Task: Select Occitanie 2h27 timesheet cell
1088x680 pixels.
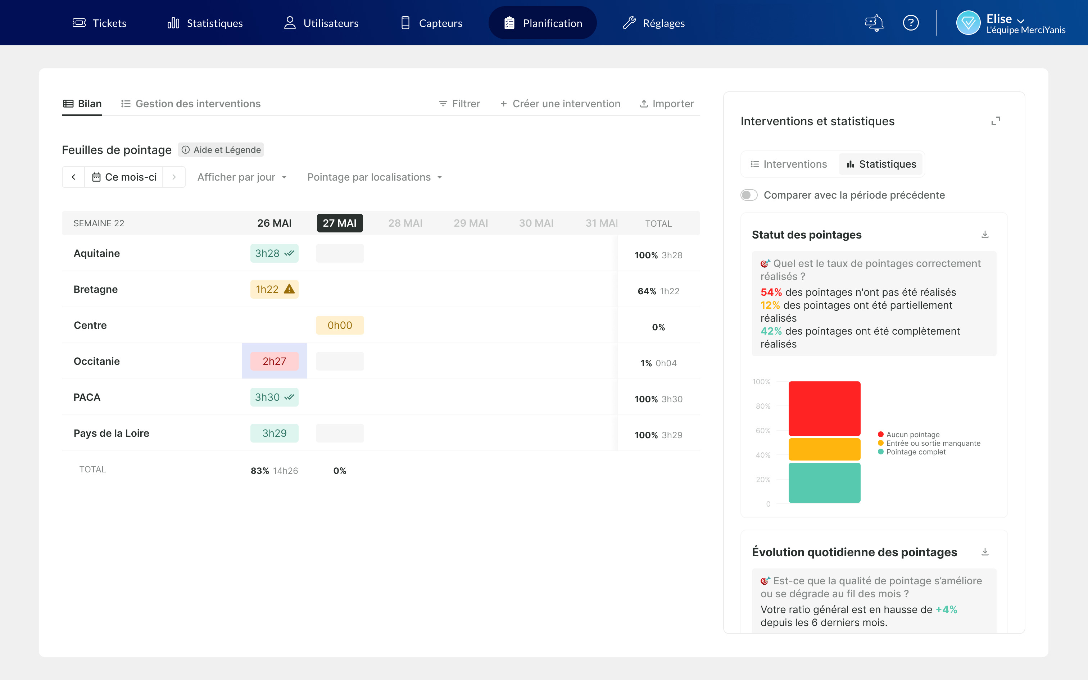Action: tap(274, 361)
